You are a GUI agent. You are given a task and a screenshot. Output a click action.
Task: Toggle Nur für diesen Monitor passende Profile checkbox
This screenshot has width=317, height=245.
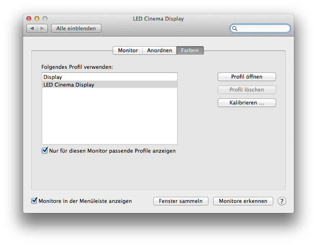tap(45, 151)
